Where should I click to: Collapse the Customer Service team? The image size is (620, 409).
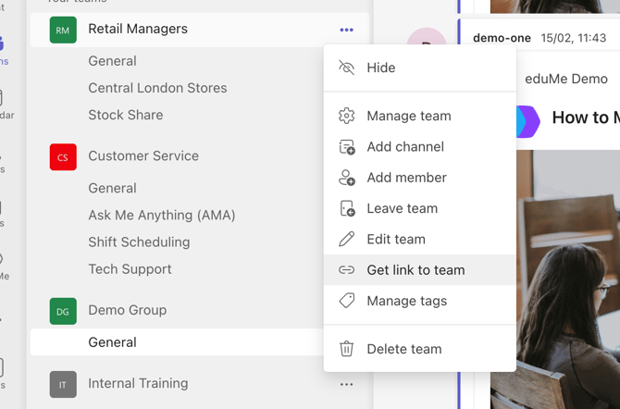[x=143, y=156]
